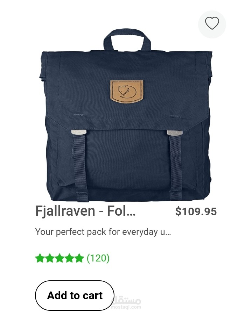The image size is (252, 316).
Task: Click the mostaql.com watermark logo
Action: coord(126,303)
